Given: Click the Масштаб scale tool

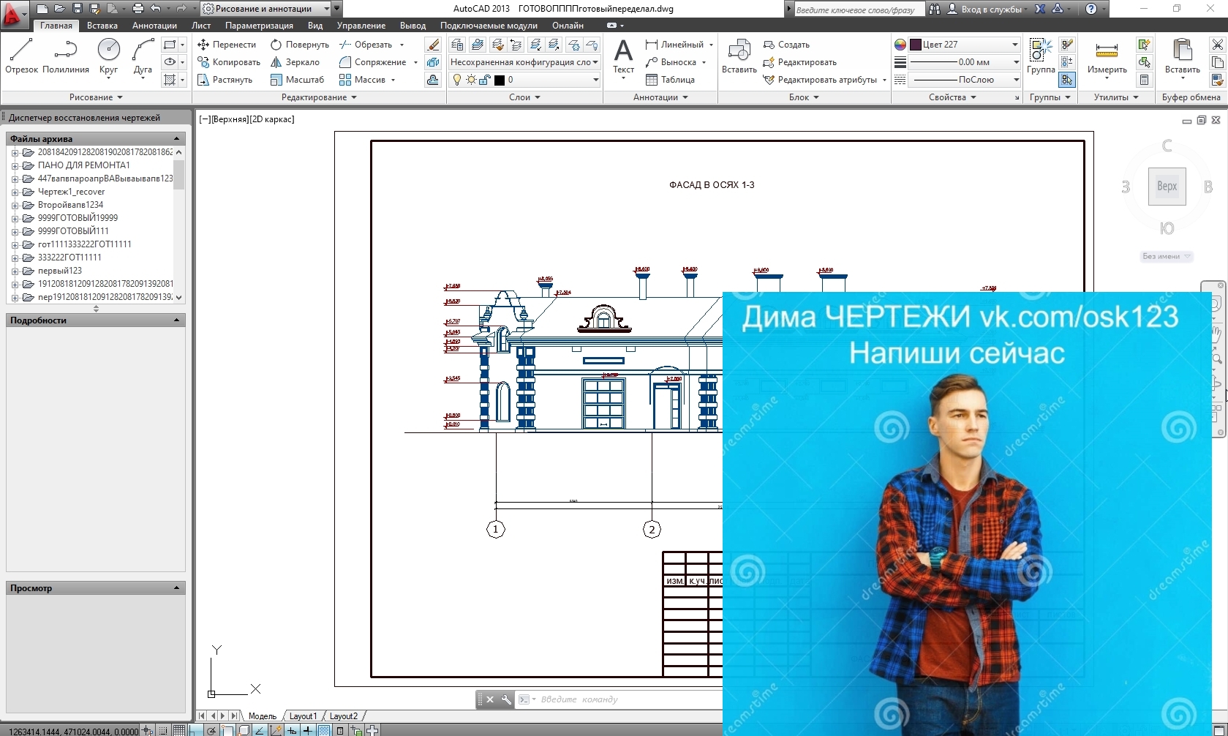Looking at the screenshot, I should [x=297, y=80].
